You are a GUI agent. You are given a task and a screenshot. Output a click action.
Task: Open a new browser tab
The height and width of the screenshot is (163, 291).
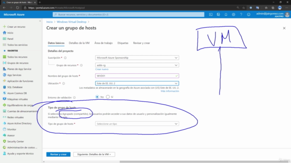click(x=40, y=2)
